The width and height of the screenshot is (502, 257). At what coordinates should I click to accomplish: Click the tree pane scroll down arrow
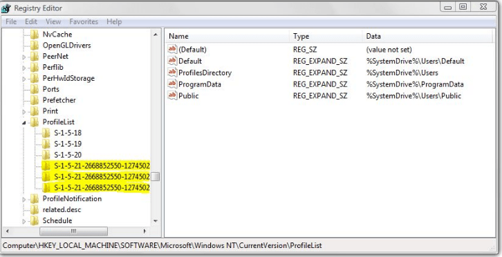(156, 221)
